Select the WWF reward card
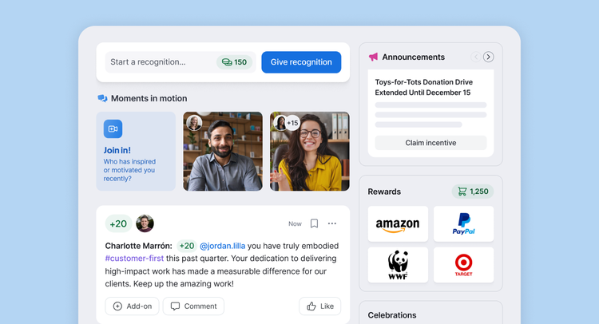The width and height of the screenshot is (599, 324). 398,265
